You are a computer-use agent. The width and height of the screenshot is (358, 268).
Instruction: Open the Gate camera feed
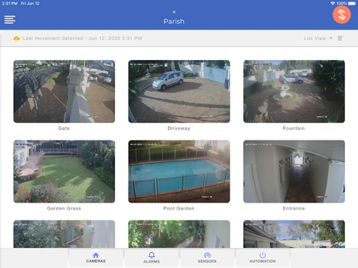coord(64,91)
